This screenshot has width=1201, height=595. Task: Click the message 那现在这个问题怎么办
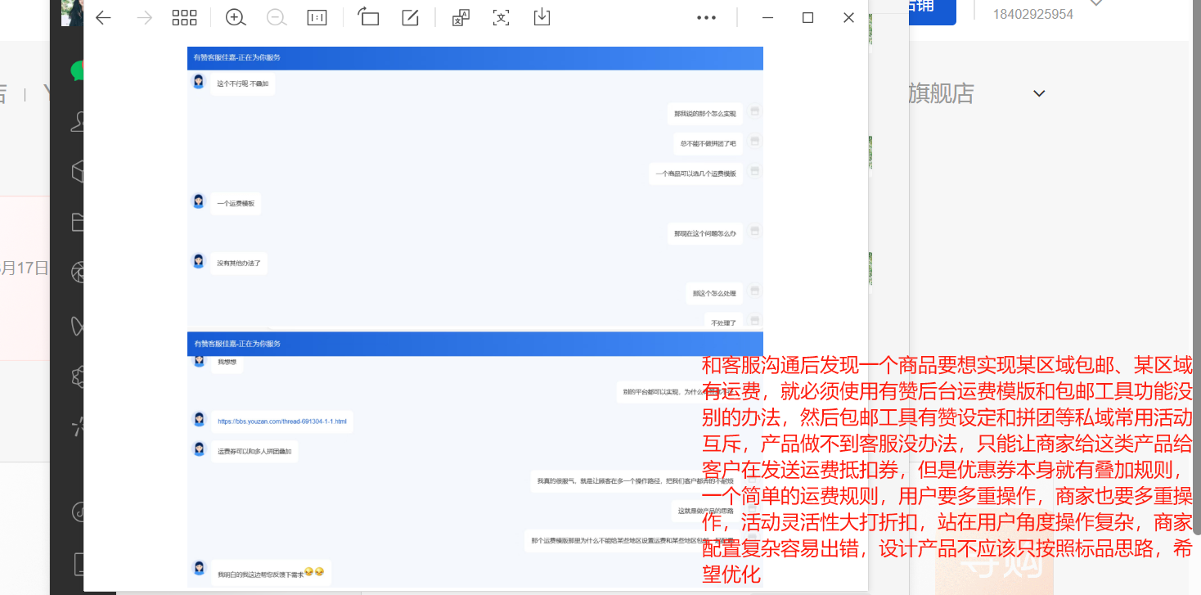tap(704, 233)
